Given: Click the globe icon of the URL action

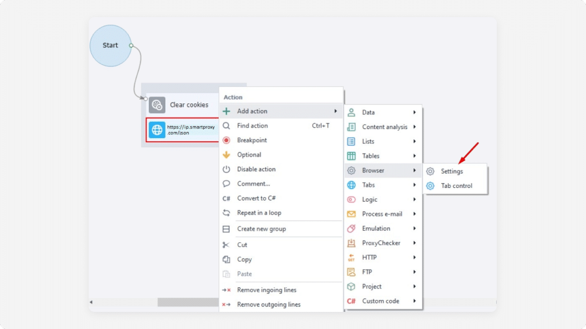Looking at the screenshot, I should (x=157, y=130).
